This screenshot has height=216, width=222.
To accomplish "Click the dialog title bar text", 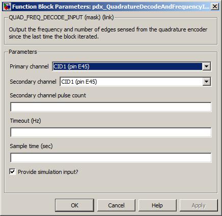I will point(110,7).
